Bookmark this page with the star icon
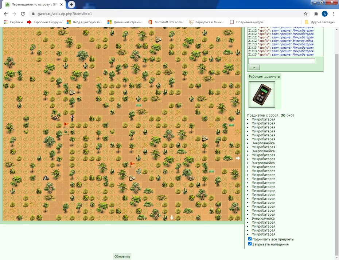This screenshot has height=260, width=339. click(x=305, y=14)
